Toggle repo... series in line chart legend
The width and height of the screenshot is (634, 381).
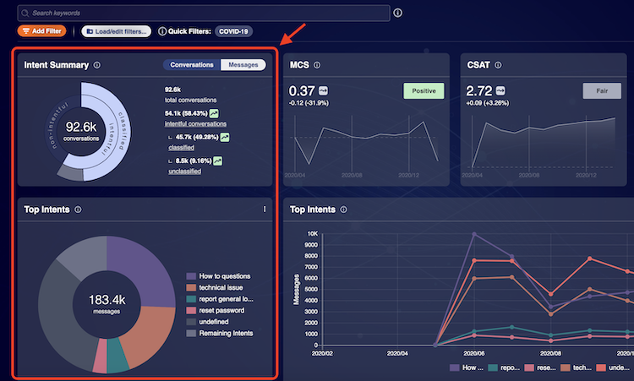(x=504, y=367)
